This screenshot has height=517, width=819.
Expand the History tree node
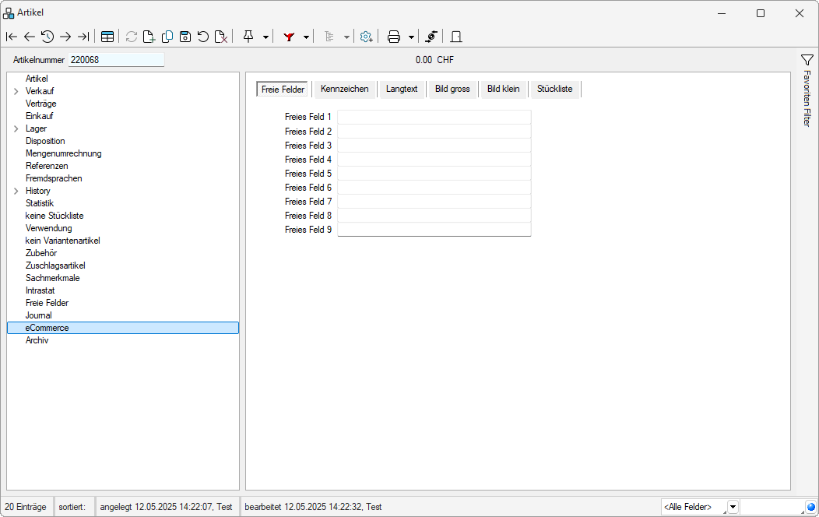(16, 191)
